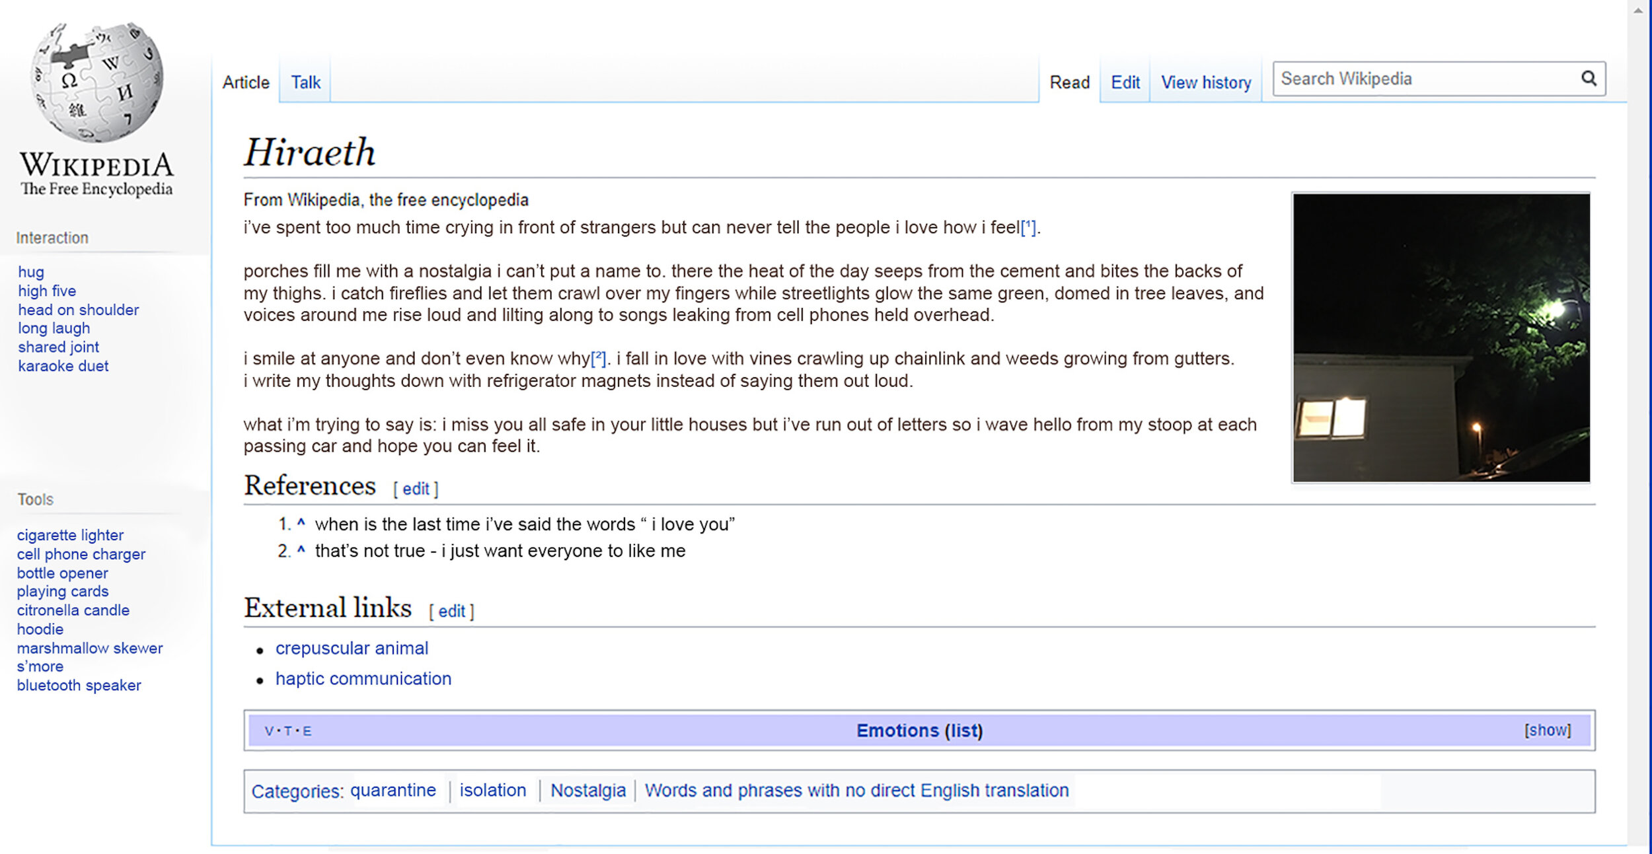Open the quarantine category
The image size is (1652, 854).
point(393,790)
